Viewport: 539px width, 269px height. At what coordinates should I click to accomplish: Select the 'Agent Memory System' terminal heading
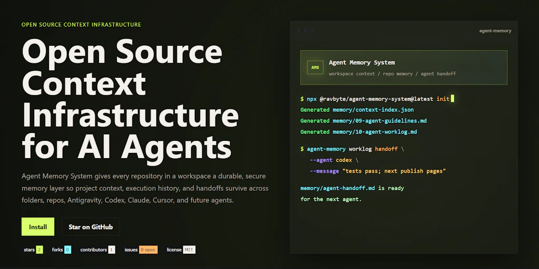(x=362, y=63)
